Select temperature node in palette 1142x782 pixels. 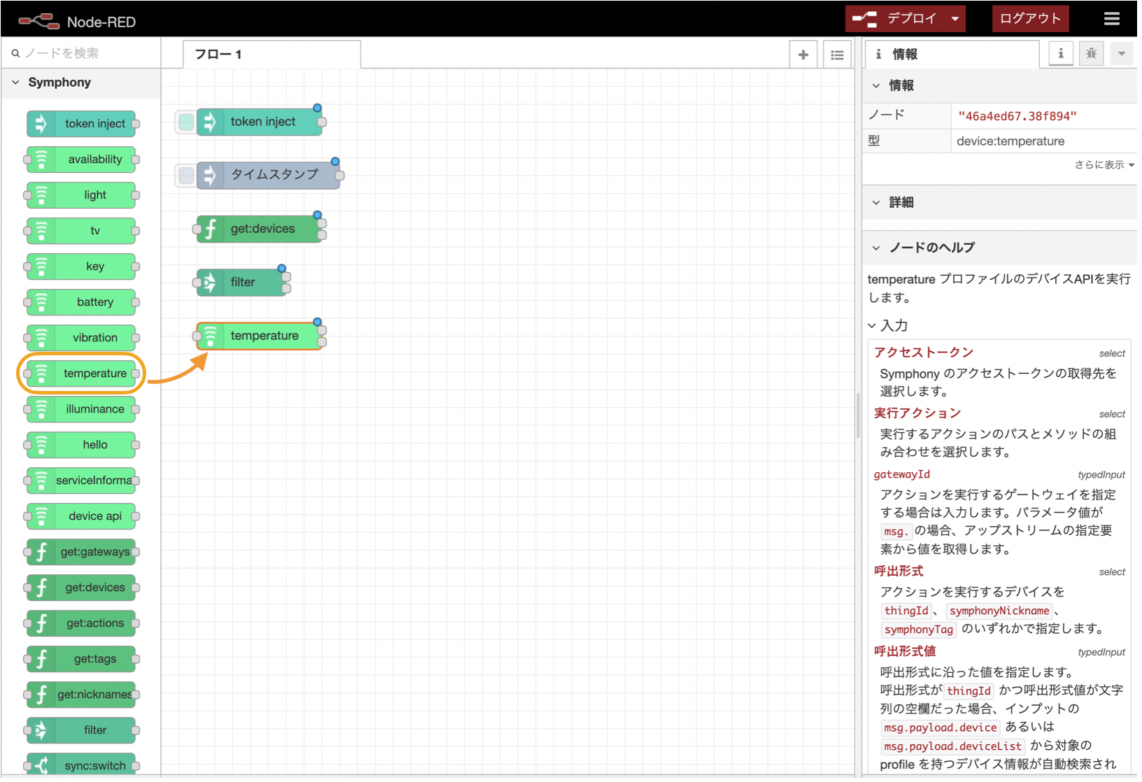(81, 374)
